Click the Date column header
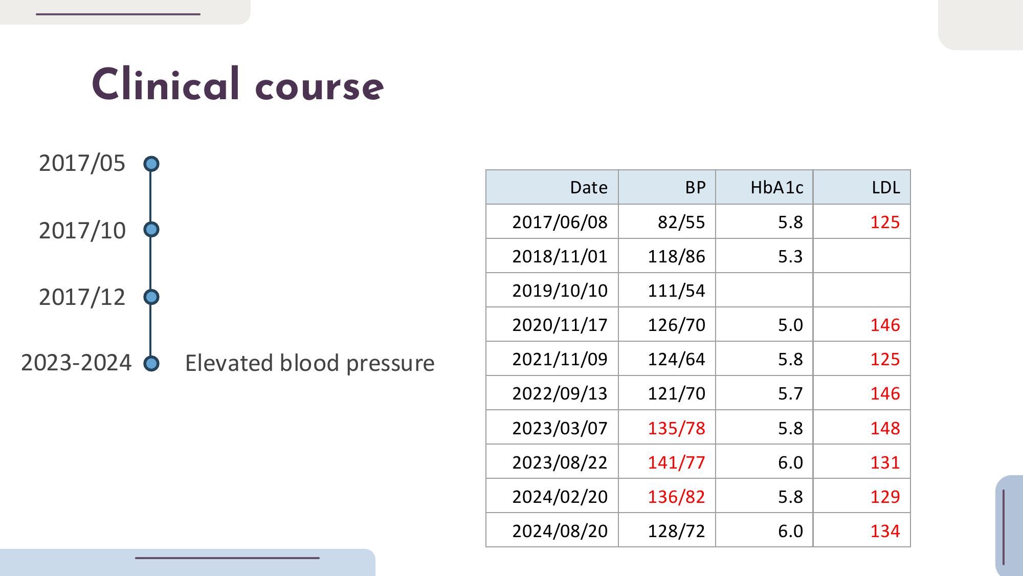The width and height of the screenshot is (1023, 576). click(x=588, y=187)
